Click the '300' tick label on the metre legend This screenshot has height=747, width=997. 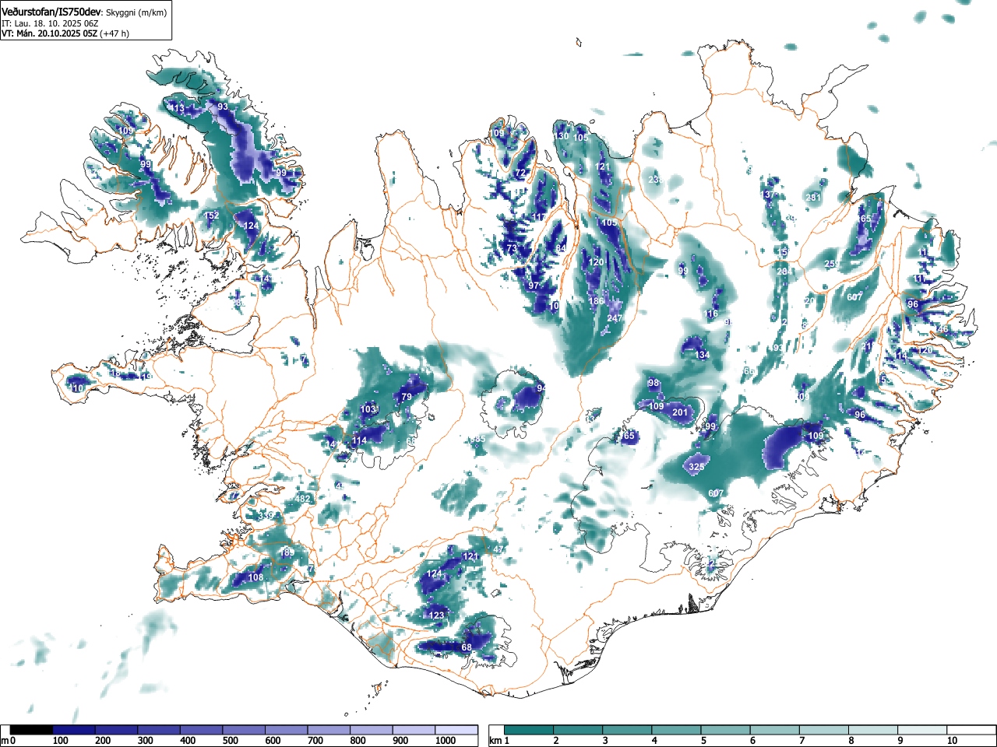pyautogui.click(x=145, y=741)
